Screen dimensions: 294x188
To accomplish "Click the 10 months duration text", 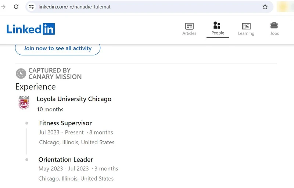I will click(50, 109).
